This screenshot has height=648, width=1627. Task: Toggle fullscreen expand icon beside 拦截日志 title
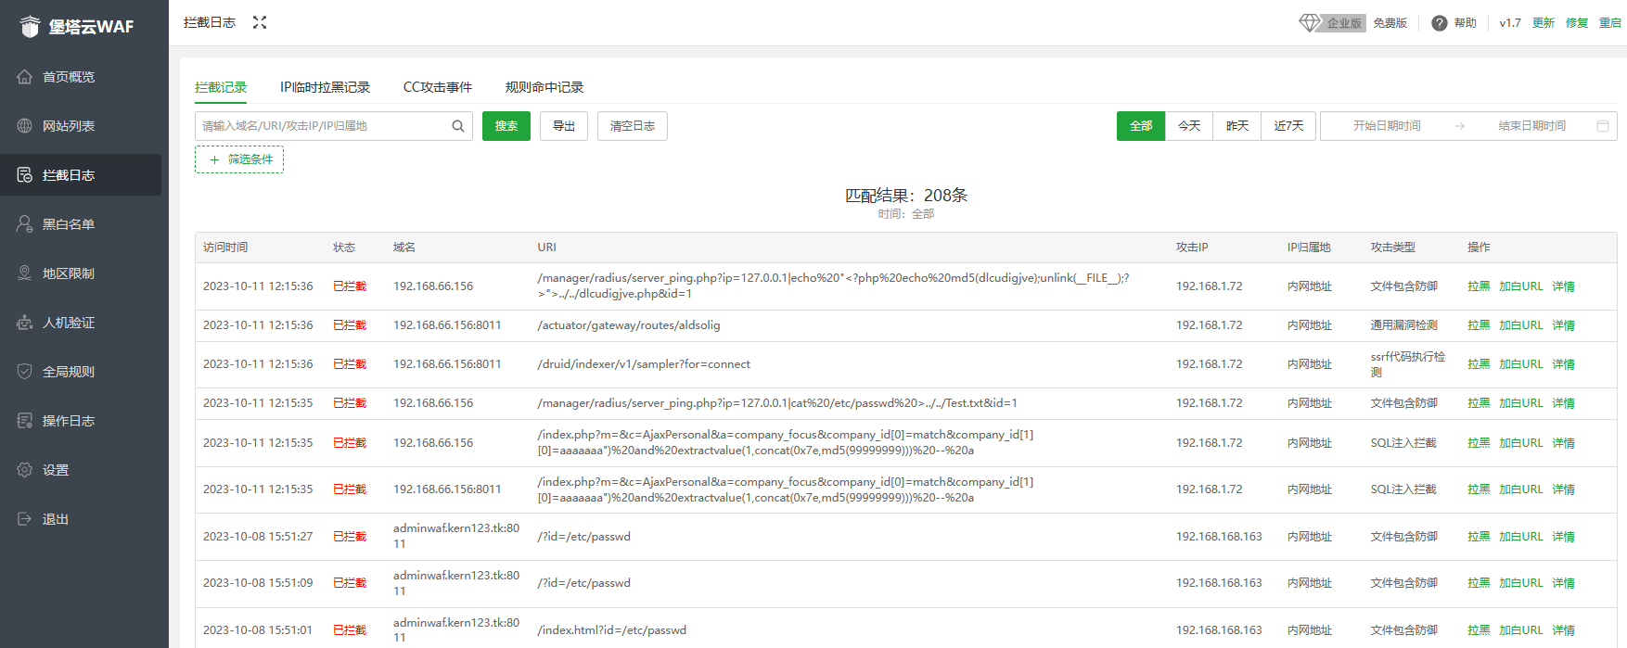[x=260, y=22]
